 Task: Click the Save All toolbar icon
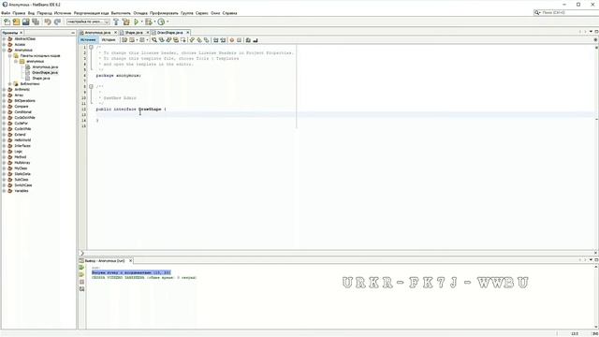[36, 22]
